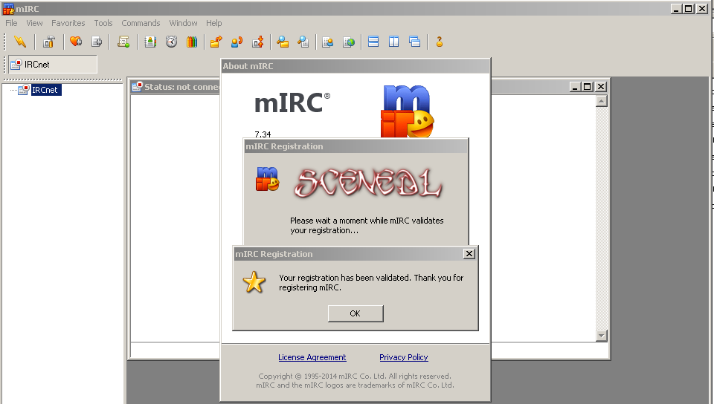Open the Notify List toolbar icon

pos(328,42)
